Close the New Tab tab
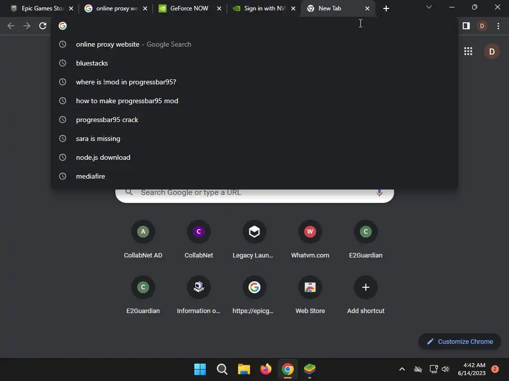509x381 pixels. click(367, 8)
